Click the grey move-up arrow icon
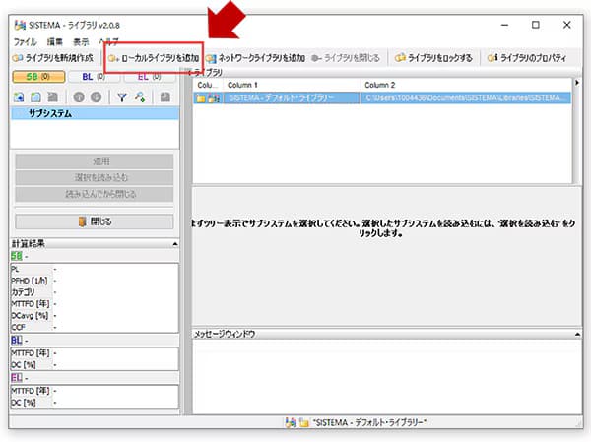The image size is (591, 442). [x=79, y=97]
